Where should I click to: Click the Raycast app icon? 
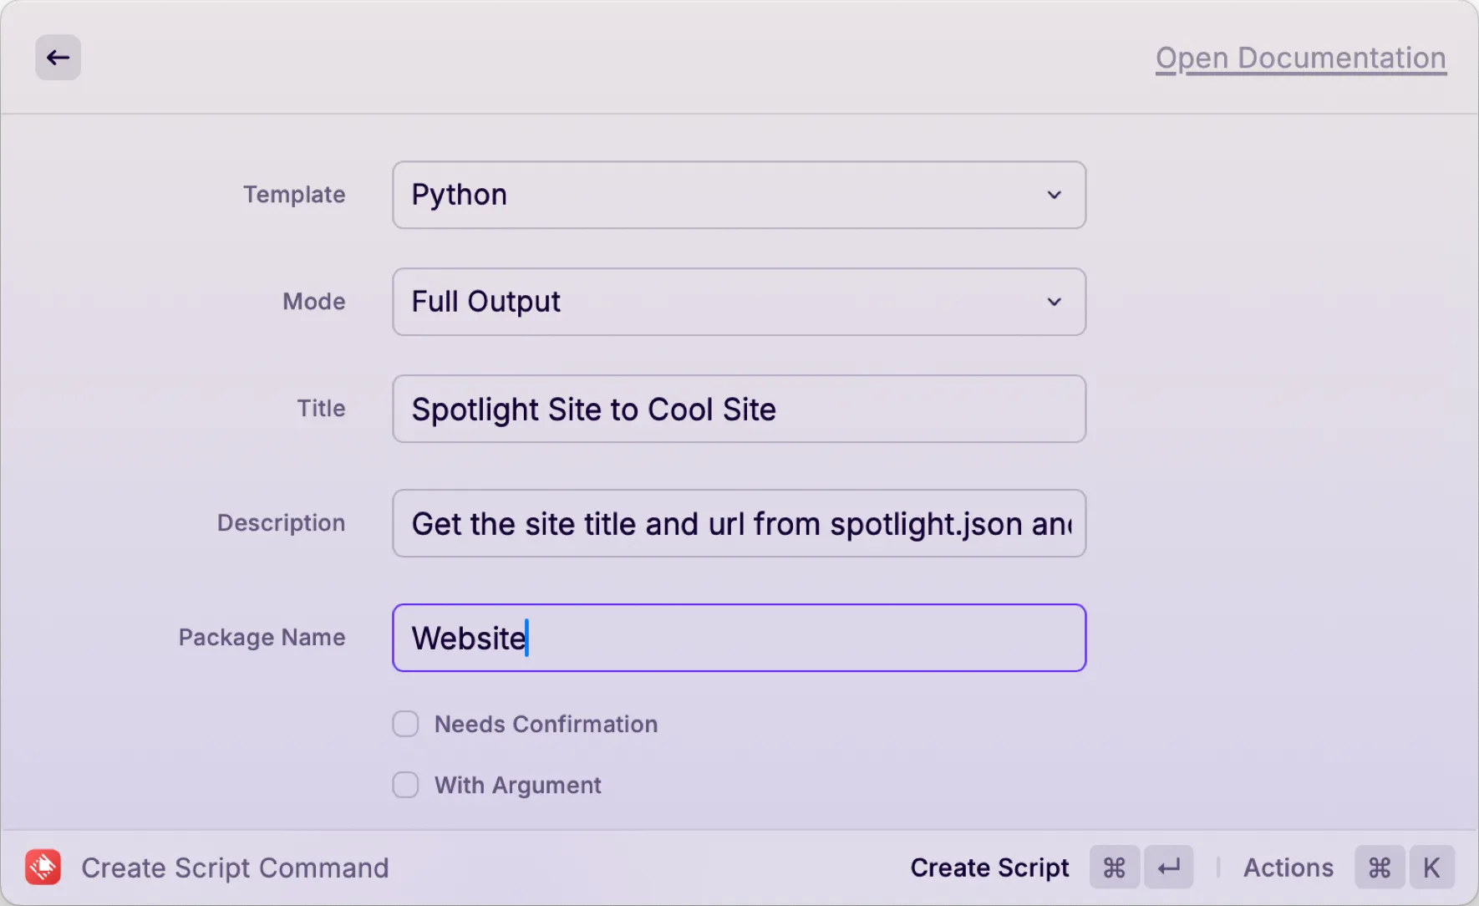tap(43, 867)
